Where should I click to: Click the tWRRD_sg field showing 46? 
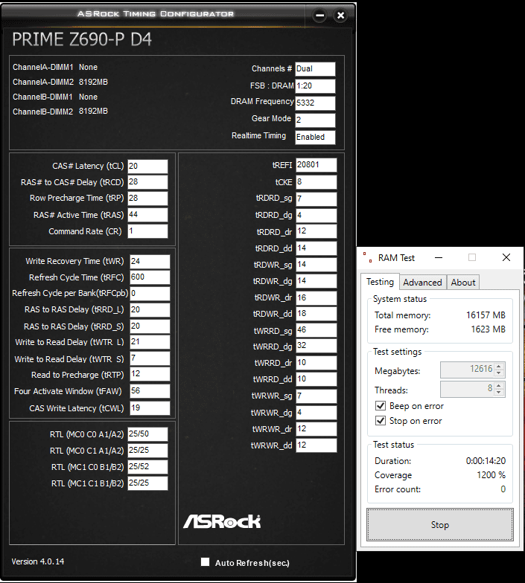click(x=316, y=330)
